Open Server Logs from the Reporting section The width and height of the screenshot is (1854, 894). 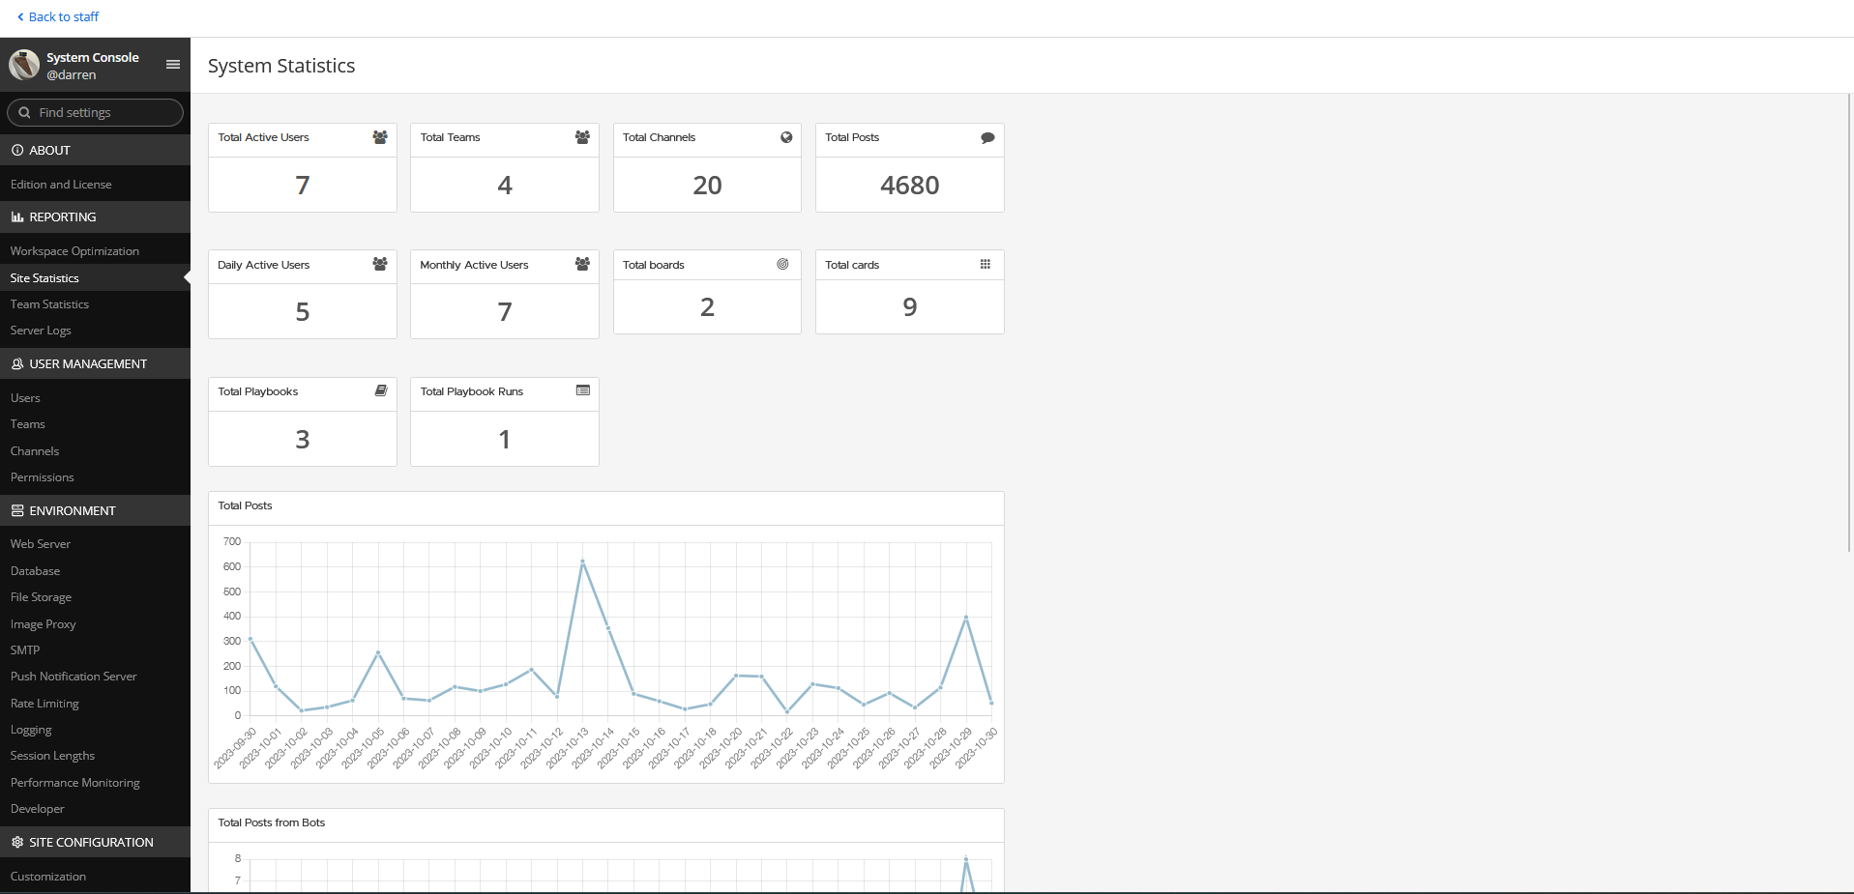click(41, 331)
